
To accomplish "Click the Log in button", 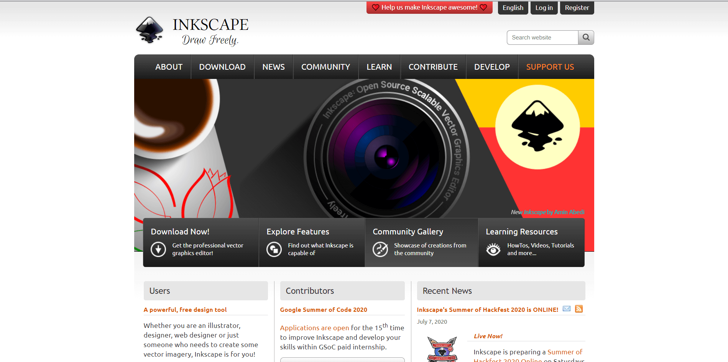I will click(x=544, y=8).
